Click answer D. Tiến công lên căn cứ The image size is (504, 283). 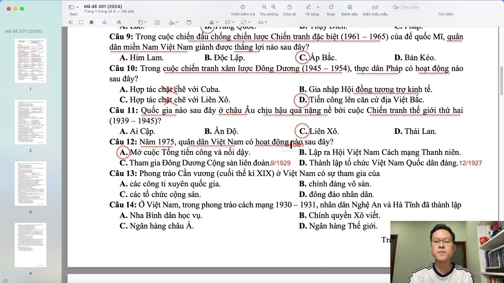coord(361,100)
